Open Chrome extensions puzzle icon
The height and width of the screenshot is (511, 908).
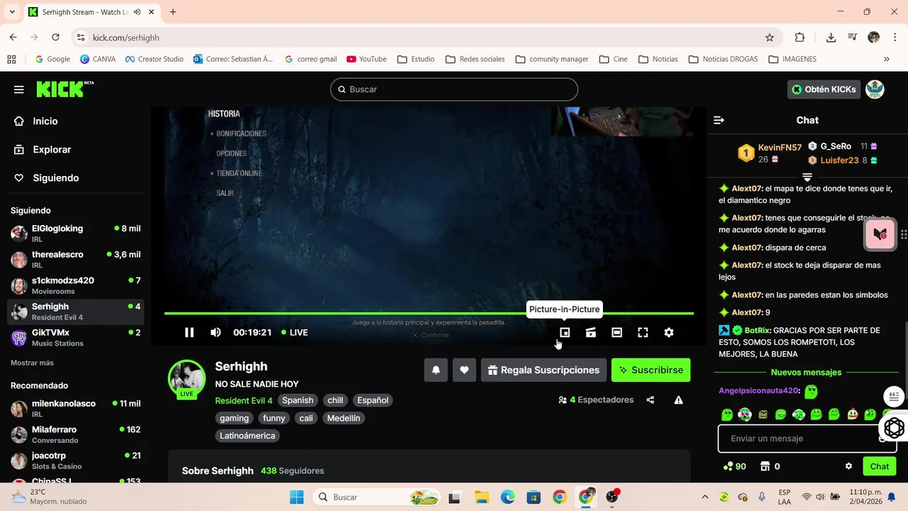pyautogui.click(x=800, y=38)
